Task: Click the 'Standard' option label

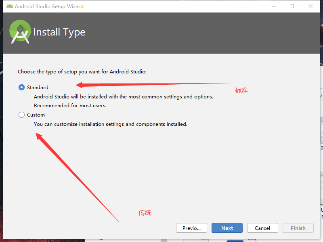Action: point(38,88)
